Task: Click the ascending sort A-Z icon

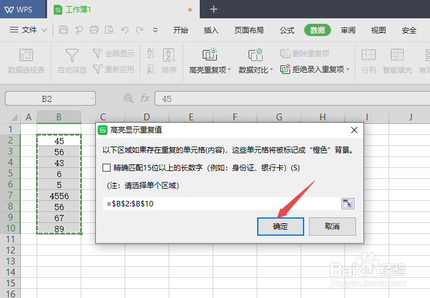Action: click(x=151, y=53)
